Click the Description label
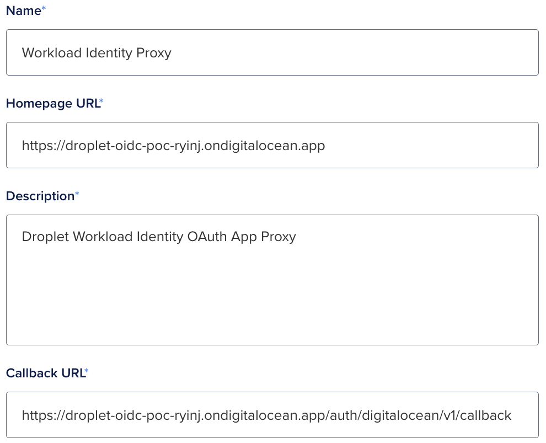The width and height of the screenshot is (546, 443). 39,196
